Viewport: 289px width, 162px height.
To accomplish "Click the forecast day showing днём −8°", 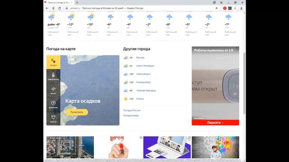I will 53,24.
